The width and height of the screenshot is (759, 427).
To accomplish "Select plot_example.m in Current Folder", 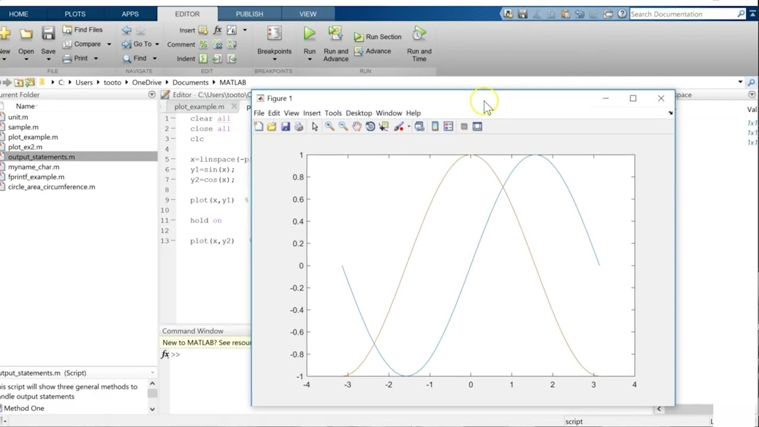I will tap(33, 137).
